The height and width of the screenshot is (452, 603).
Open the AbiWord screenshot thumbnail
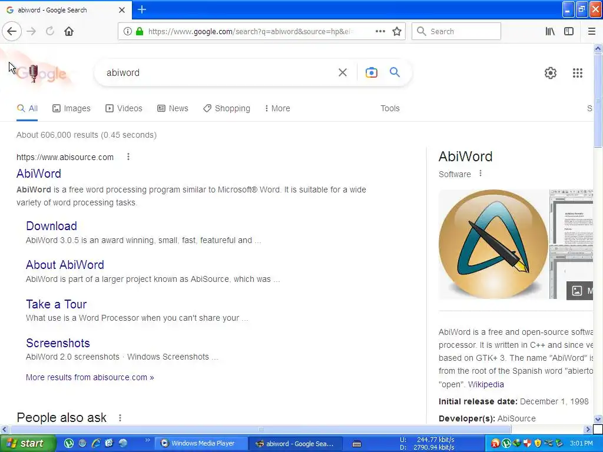pos(571,217)
